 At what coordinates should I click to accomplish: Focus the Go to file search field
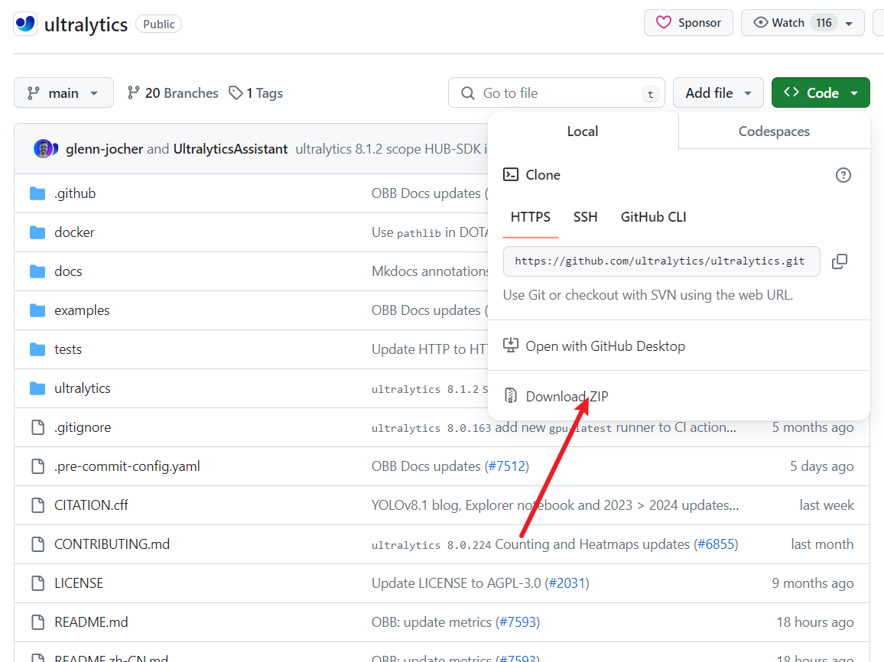tap(557, 93)
